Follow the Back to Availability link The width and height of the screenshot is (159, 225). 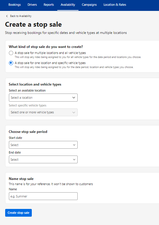pyautogui.click(x=21, y=16)
